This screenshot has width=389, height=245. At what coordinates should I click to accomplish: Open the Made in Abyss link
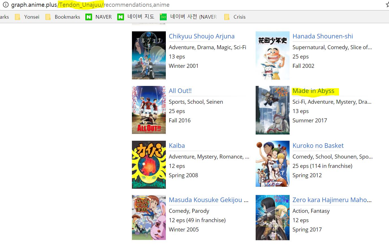tap(313, 91)
